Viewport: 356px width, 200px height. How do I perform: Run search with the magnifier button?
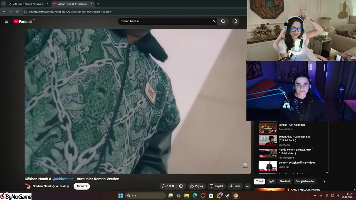click(x=223, y=21)
